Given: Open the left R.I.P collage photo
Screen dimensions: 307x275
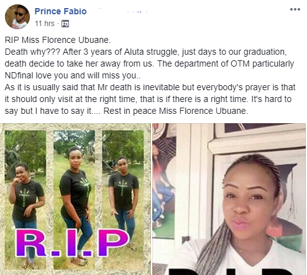Looking at the screenshot, I should point(76,199).
